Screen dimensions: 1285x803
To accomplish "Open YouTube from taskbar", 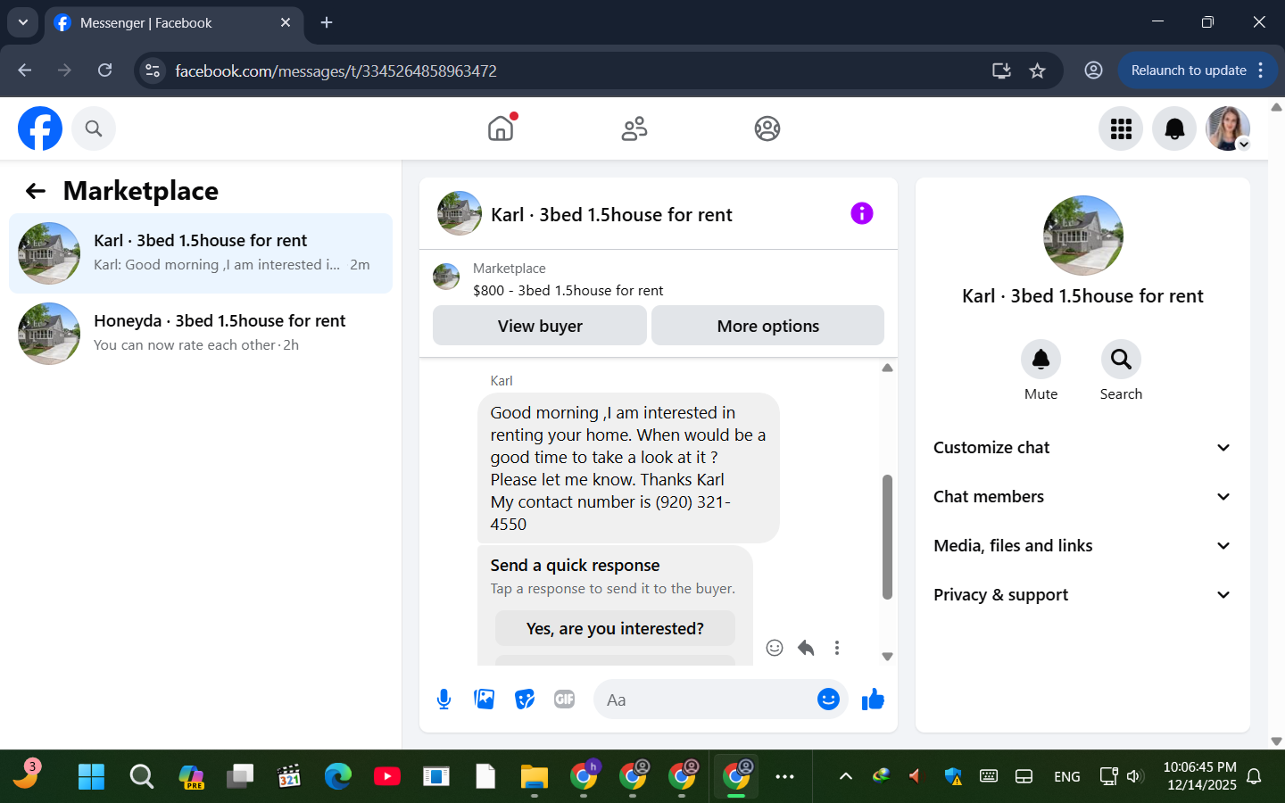I will pos(386,776).
